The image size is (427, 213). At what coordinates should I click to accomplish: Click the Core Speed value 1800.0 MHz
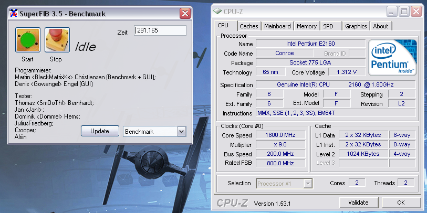pyautogui.click(x=280, y=135)
